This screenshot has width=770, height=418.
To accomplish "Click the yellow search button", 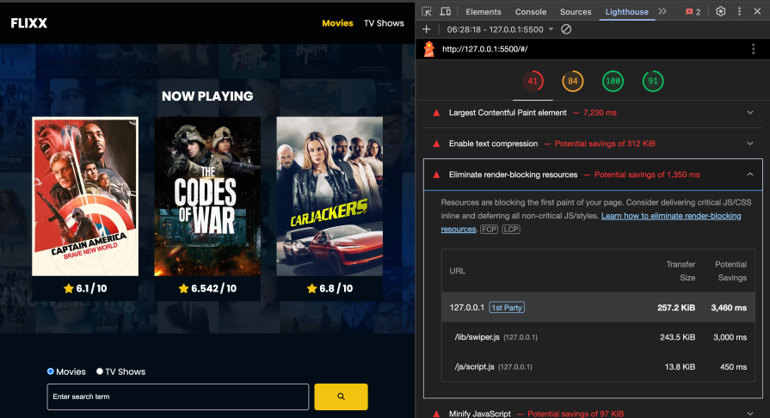I will (341, 396).
